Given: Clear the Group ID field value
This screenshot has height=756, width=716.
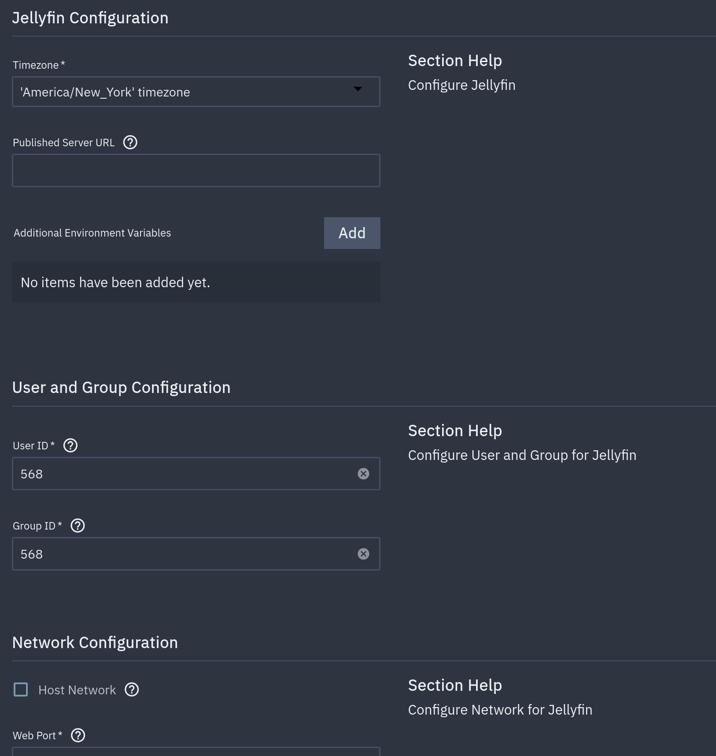Looking at the screenshot, I should coord(363,554).
